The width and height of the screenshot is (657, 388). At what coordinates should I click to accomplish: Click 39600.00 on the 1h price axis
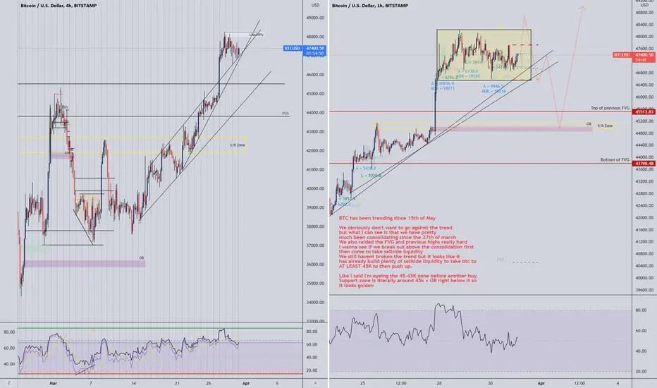click(644, 290)
